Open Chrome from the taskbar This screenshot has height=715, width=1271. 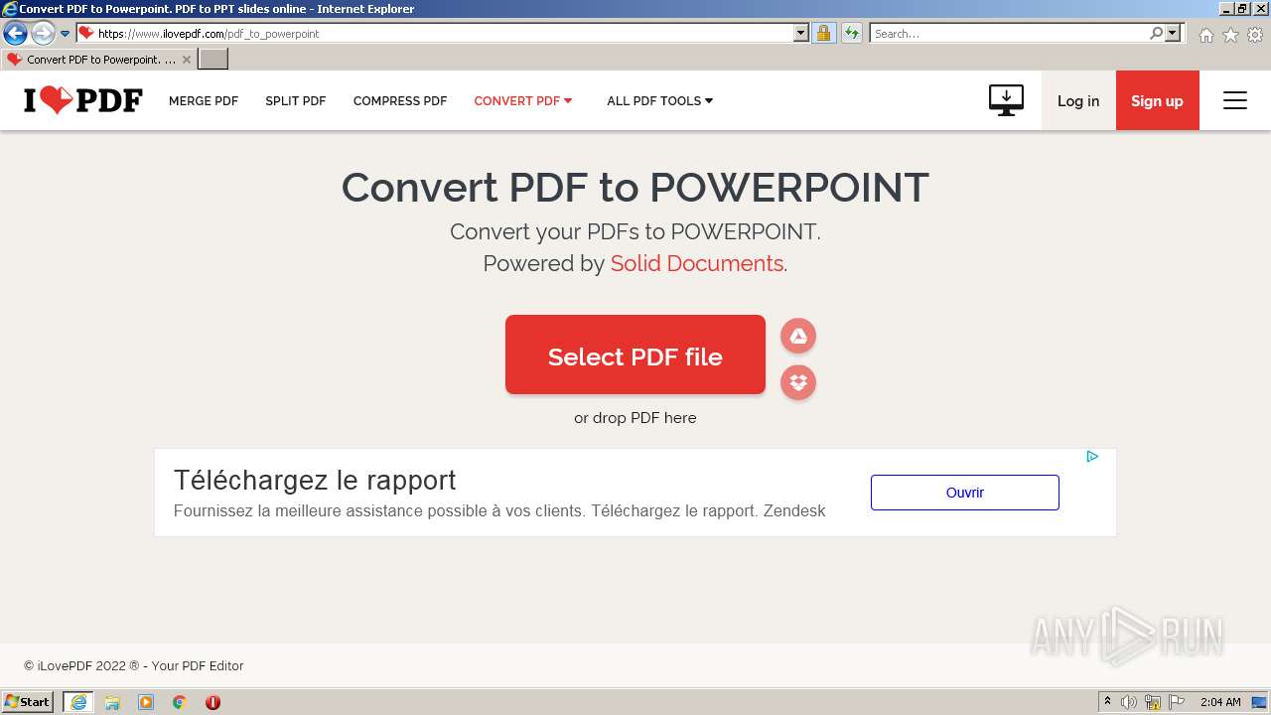(180, 702)
